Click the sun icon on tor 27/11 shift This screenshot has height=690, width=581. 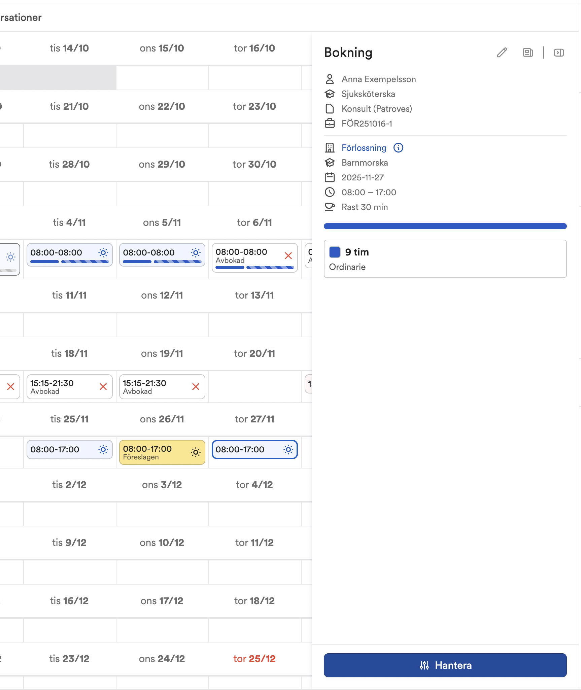(288, 449)
